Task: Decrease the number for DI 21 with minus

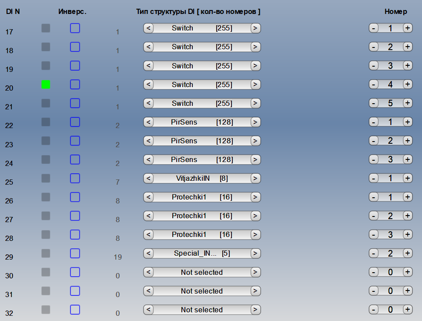Action: 373,103
